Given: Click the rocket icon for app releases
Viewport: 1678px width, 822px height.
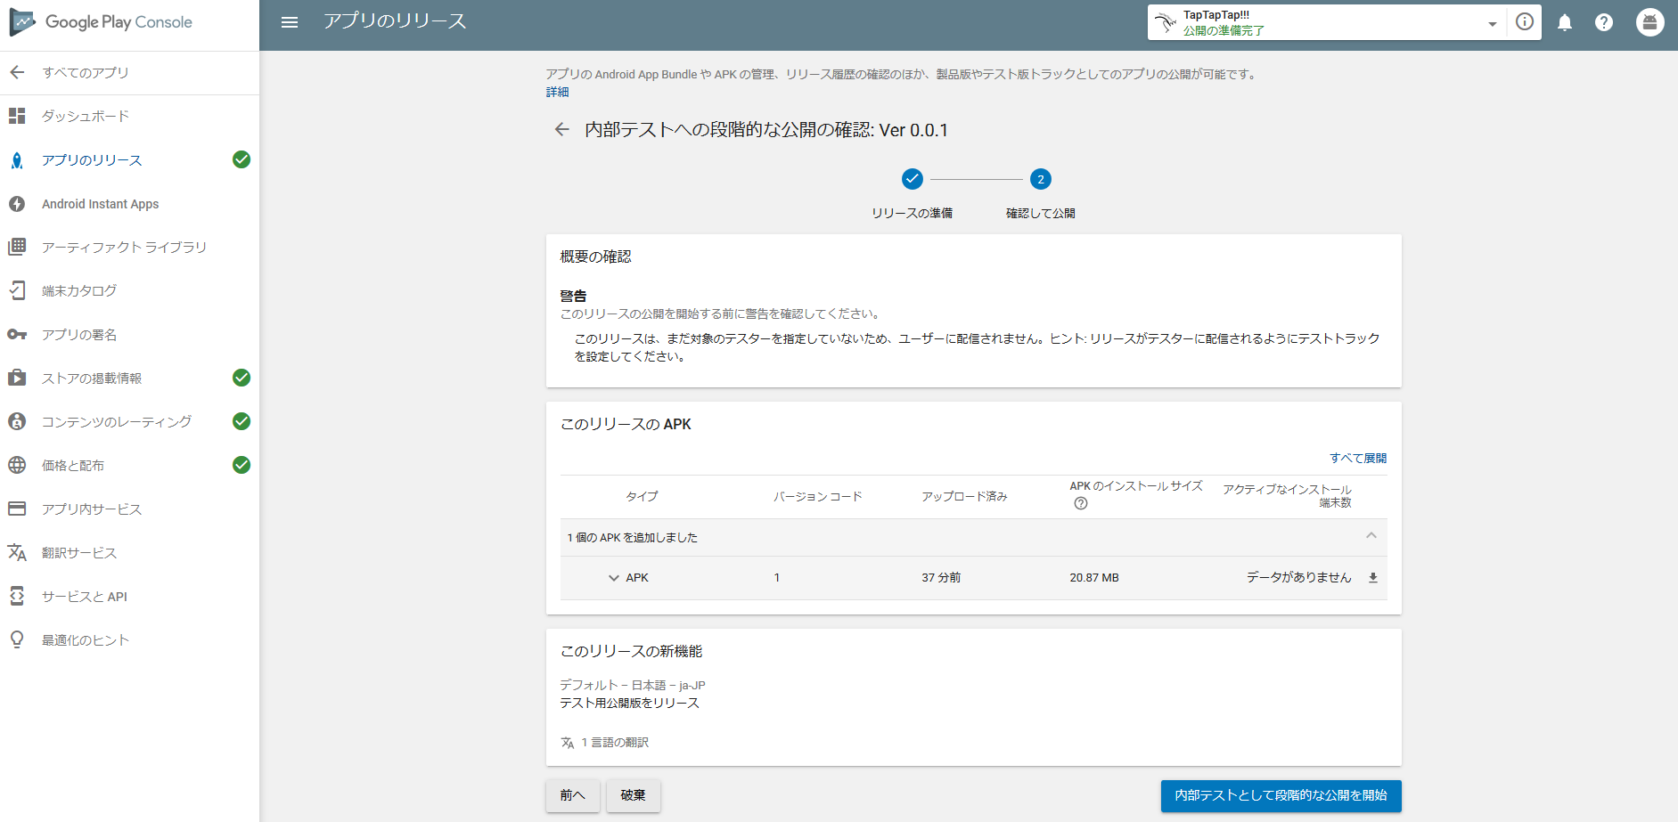Looking at the screenshot, I should 17,160.
